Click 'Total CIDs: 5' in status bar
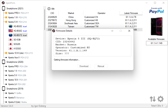Screen dimensions: 168x108 157,106
